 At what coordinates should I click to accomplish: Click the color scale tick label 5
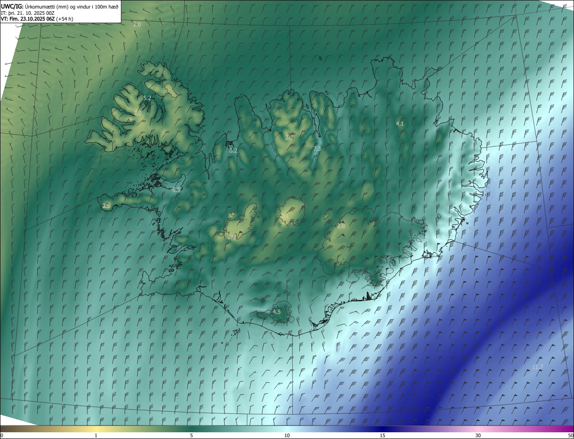[x=191, y=436]
